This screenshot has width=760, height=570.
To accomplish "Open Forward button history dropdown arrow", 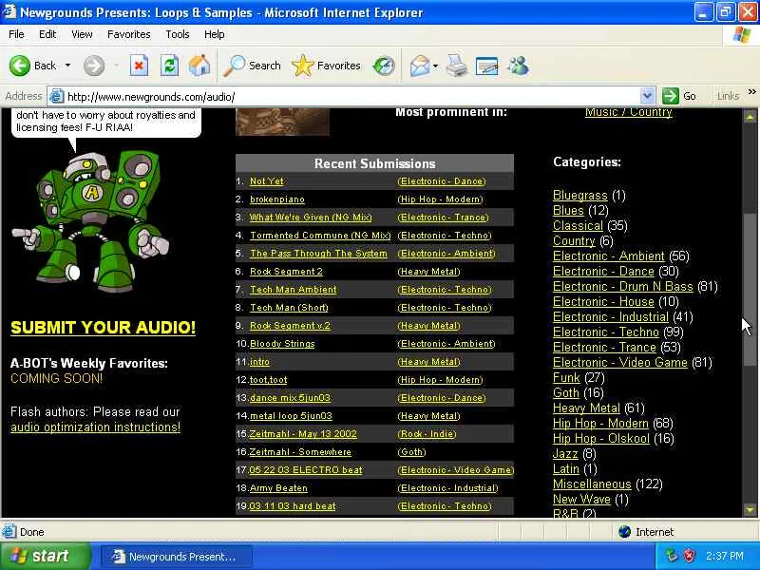I will [x=116, y=66].
